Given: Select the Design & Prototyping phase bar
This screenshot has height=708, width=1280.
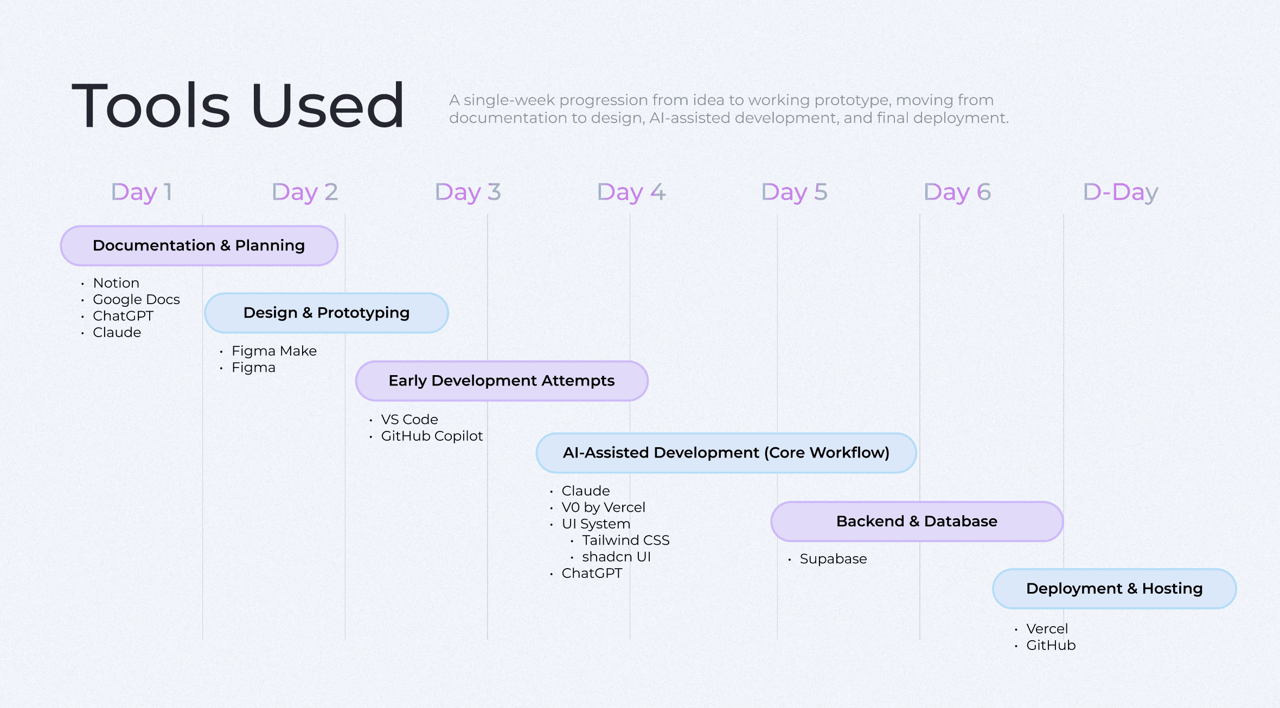Looking at the screenshot, I should coord(326,313).
